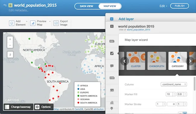The height and width of the screenshot is (114, 196).
Task: Click the Options button
Action: [x=44, y=107]
